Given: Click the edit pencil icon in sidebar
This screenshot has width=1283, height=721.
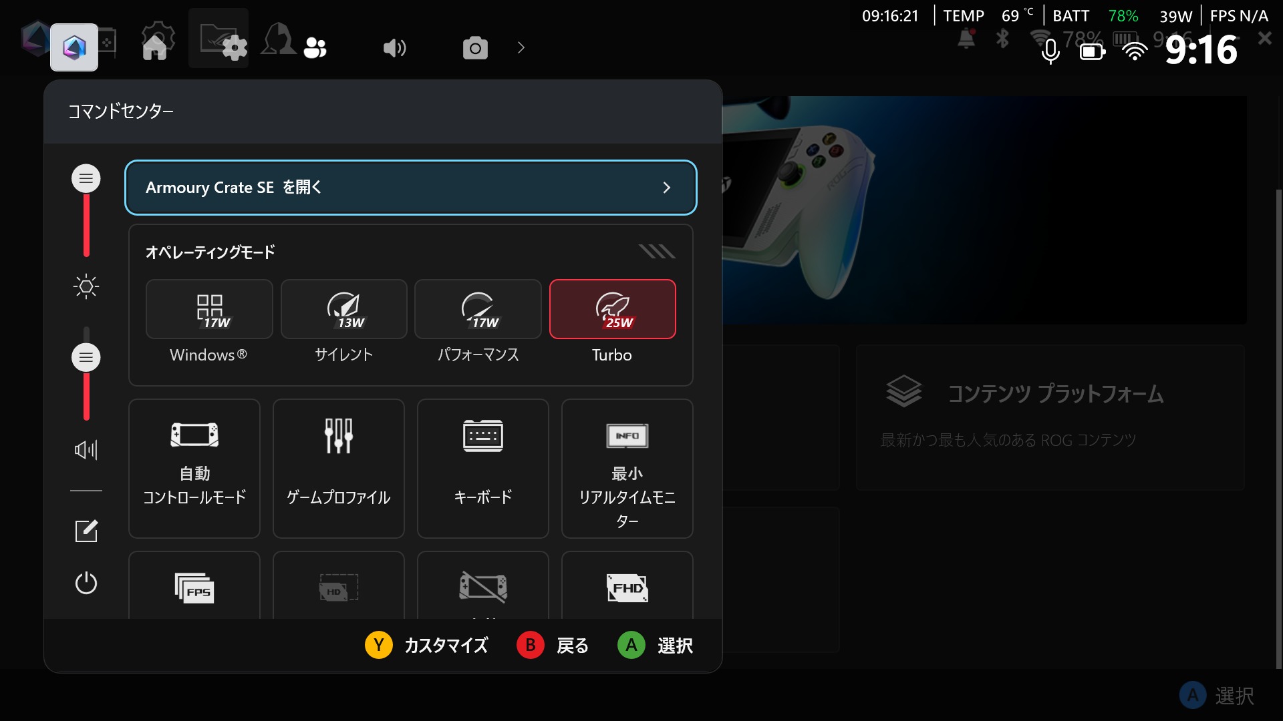Looking at the screenshot, I should 86,531.
